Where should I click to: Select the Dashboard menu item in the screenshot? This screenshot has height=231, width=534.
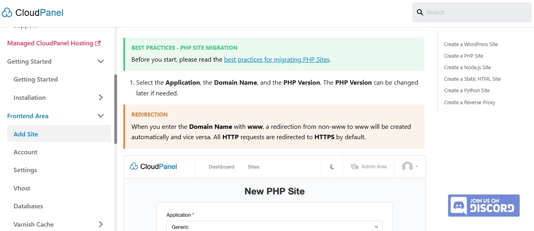tap(221, 167)
